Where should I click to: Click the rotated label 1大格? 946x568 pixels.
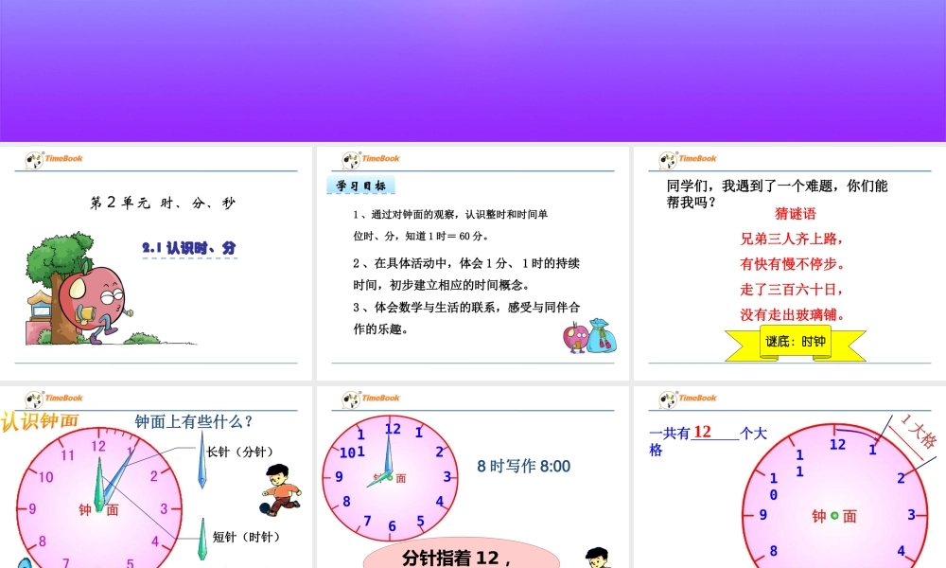click(917, 431)
